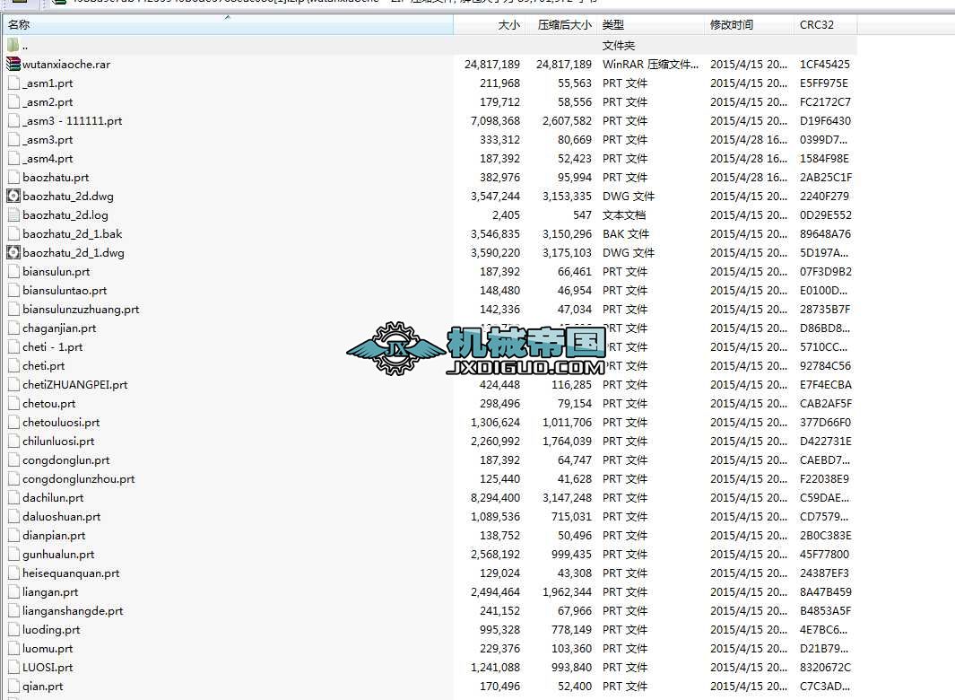Click the biansuluntao.prt file icon
Screen dimensions: 955x700
pyautogui.click(x=13, y=290)
